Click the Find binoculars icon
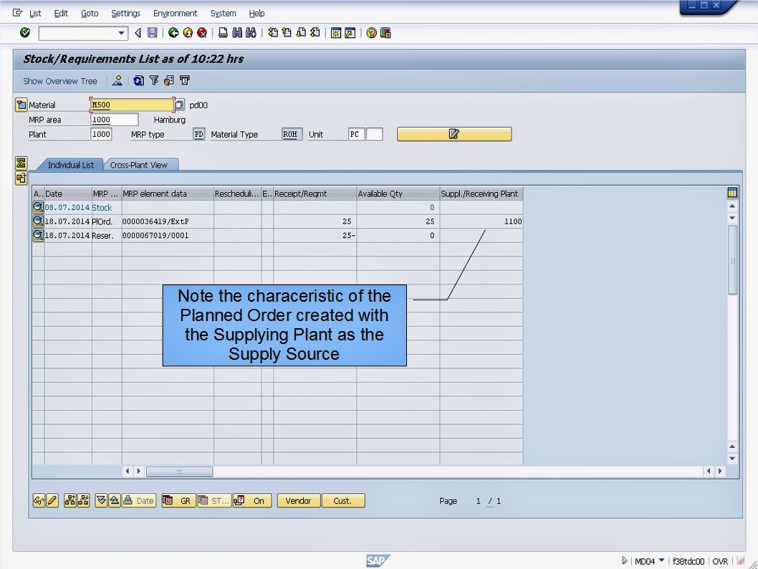 click(x=237, y=32)
